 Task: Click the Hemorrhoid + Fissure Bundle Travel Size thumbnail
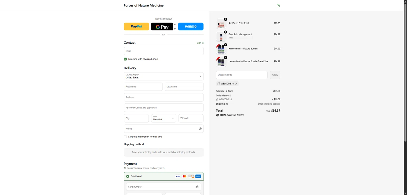pyautogui.click(x=221, y=62)
